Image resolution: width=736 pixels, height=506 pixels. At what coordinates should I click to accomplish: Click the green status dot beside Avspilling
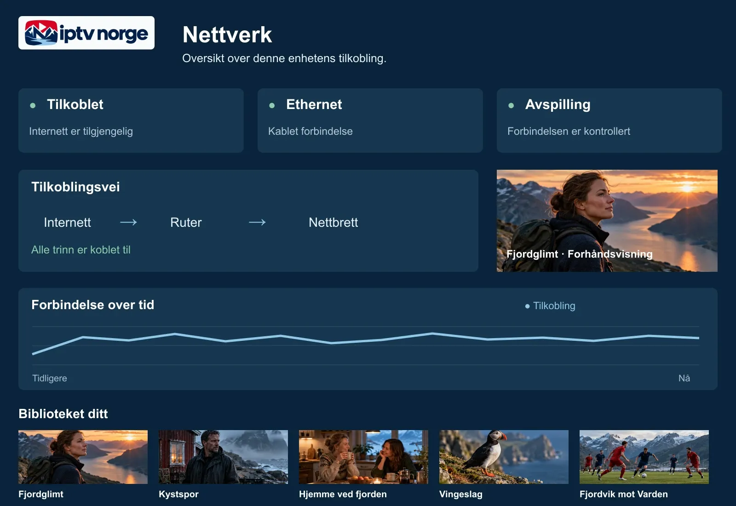tap(511, 105)
